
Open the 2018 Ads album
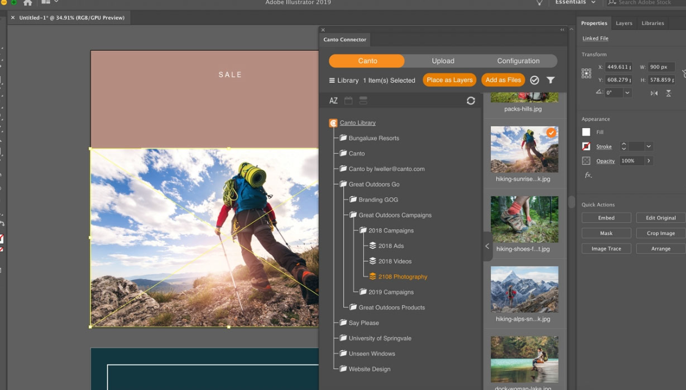(x=390, y=246)
